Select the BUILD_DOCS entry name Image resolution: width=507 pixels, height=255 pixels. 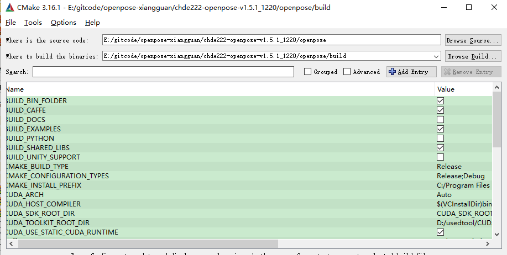coord(25,119)
